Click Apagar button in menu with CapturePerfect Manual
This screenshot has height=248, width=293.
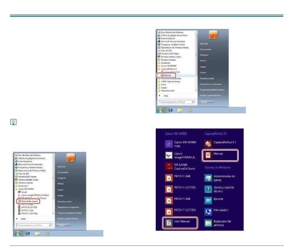coord(204,102)
